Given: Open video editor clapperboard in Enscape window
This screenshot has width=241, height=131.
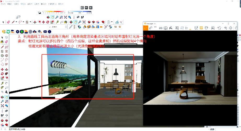Looking at the screenshot, I should (x=171, y=28).
